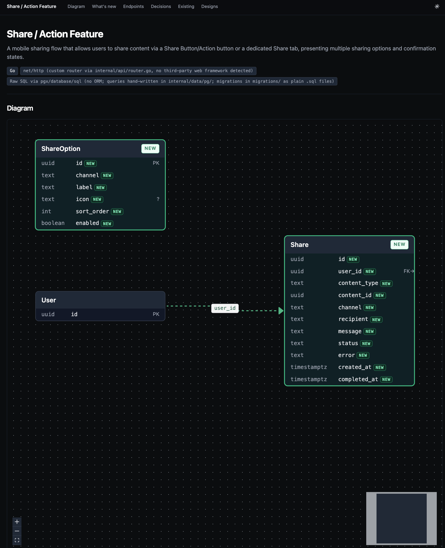445x548 pixels.
Task: Click the completed_at field row
Action: [x=349, y=379]
